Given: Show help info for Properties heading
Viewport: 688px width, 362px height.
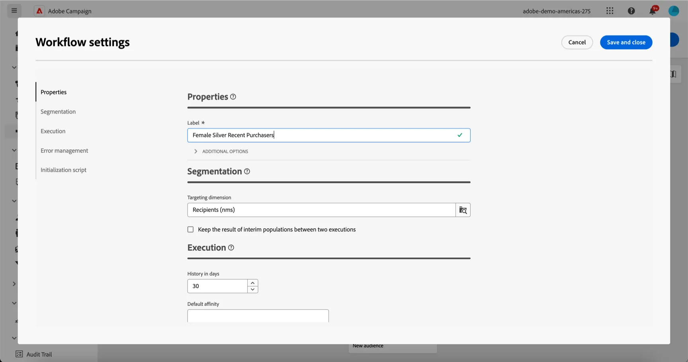Looking at the screenshot, I should (x=233, y=97).
